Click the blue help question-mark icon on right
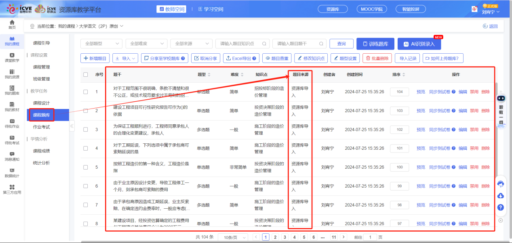The height and width of the screenshot is (243, 512). [500, 207]
